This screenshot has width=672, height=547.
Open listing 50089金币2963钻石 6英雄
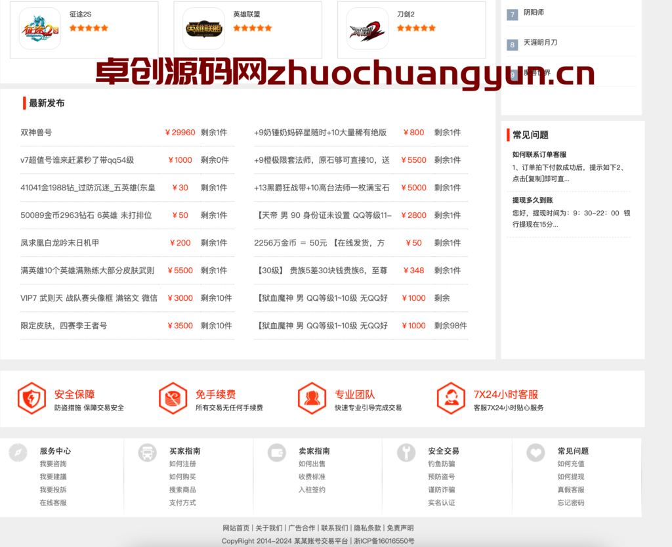[86, 215]
